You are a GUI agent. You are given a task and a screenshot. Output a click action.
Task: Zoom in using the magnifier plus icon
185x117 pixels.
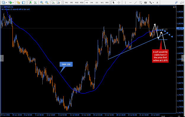(42, 2)
